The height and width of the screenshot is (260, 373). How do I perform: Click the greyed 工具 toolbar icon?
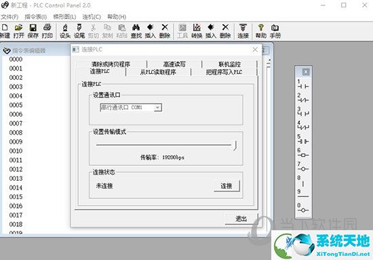182,31
